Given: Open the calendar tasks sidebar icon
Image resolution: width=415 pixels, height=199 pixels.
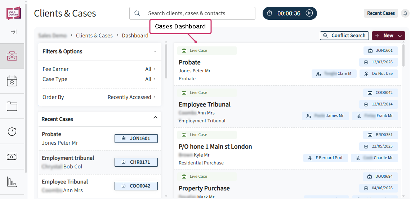Looking at the screenshot, I should pyautogui.click(x=12, y=81).
